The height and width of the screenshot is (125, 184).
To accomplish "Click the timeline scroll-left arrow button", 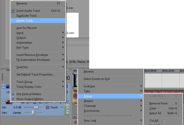I will pos(75,117).
